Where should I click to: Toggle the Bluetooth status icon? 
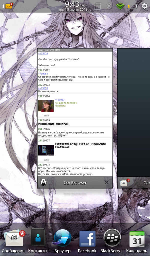[x=109, y=6]
